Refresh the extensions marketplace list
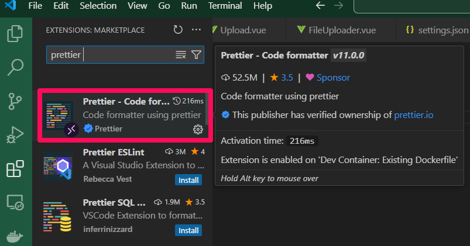This screenshot has height=246, width=470. pos(178,30)
